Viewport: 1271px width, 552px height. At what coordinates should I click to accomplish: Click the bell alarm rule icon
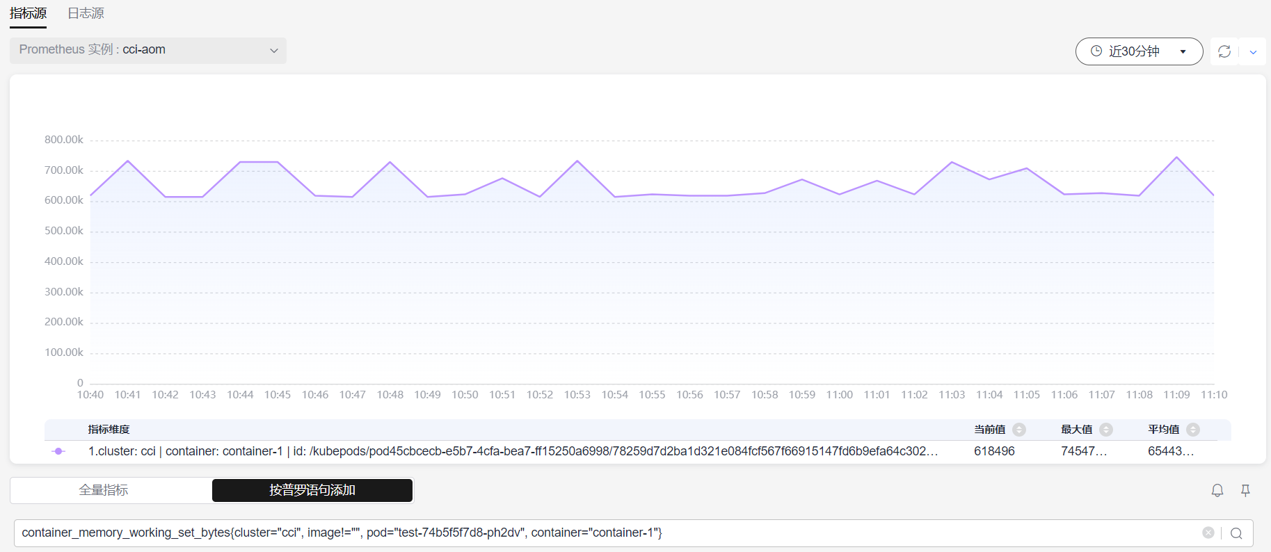pyautogui.click(x=1217, y=490)
